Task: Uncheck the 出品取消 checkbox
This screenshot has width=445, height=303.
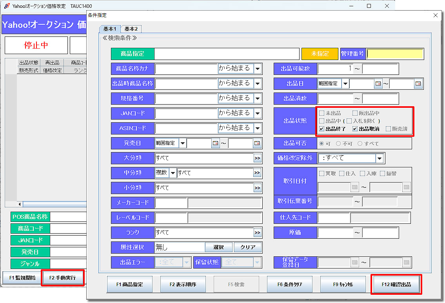Action: 355,129
